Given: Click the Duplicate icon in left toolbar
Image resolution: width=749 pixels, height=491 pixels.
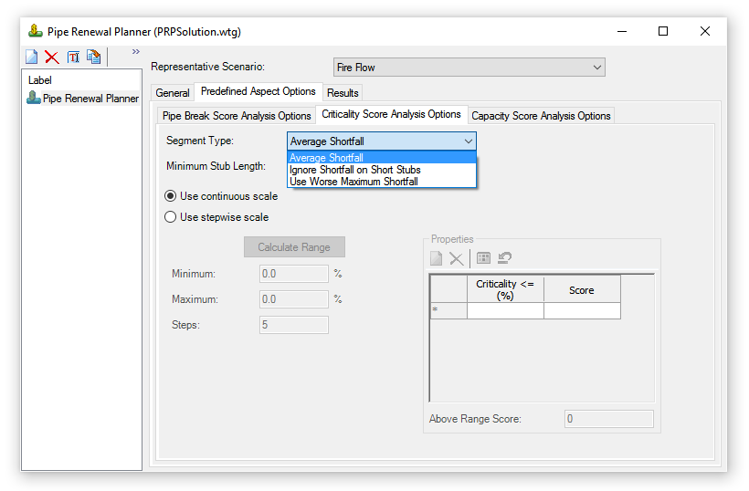Looking at the screenshot, I should 93,57.
